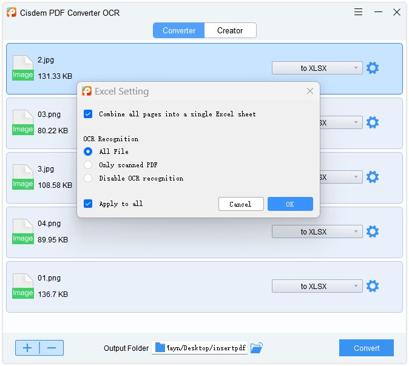Start conversion with Convert button
The height and width of the screenshot is (366, 409).
[367, 348]
